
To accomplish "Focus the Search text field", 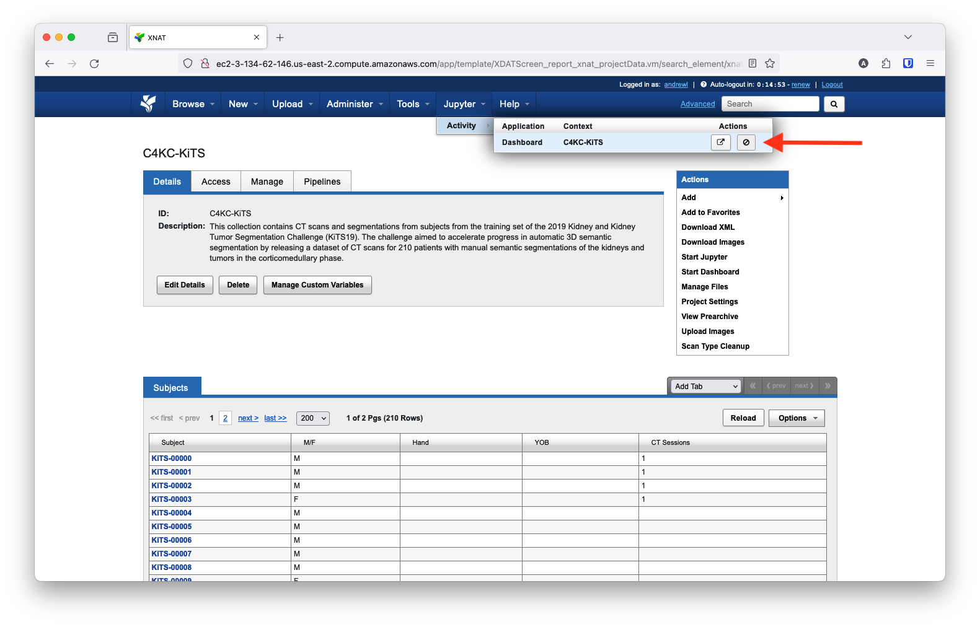I will pyautogui.click(x=770, y=104).
